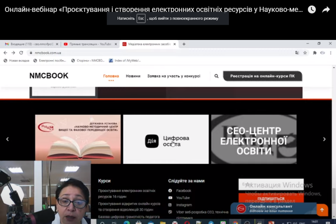The height and width of the screenshot is (224, 336).
Task: Open the browser extensions puzzle icon
Action: (315, 53)
